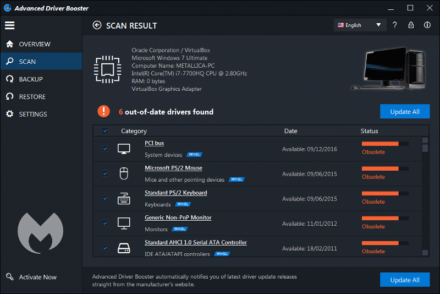Image resolution: width=440 pixels, height=294 pixels.
Task: Open the help question mark icon
Action: 395,25
